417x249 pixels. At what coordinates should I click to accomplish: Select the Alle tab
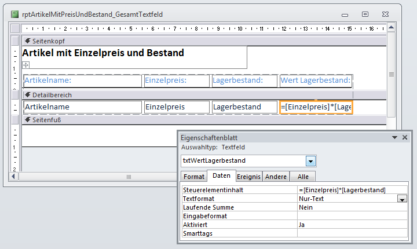pos(303,177)
